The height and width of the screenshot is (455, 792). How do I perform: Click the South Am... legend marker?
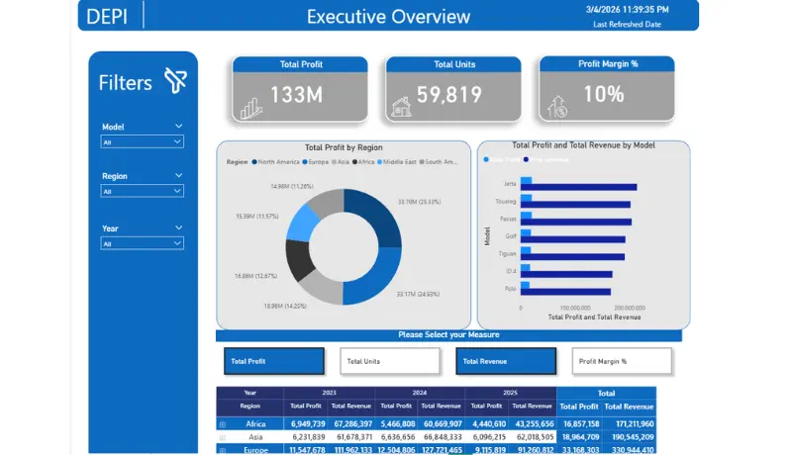[x=422, y=162]
